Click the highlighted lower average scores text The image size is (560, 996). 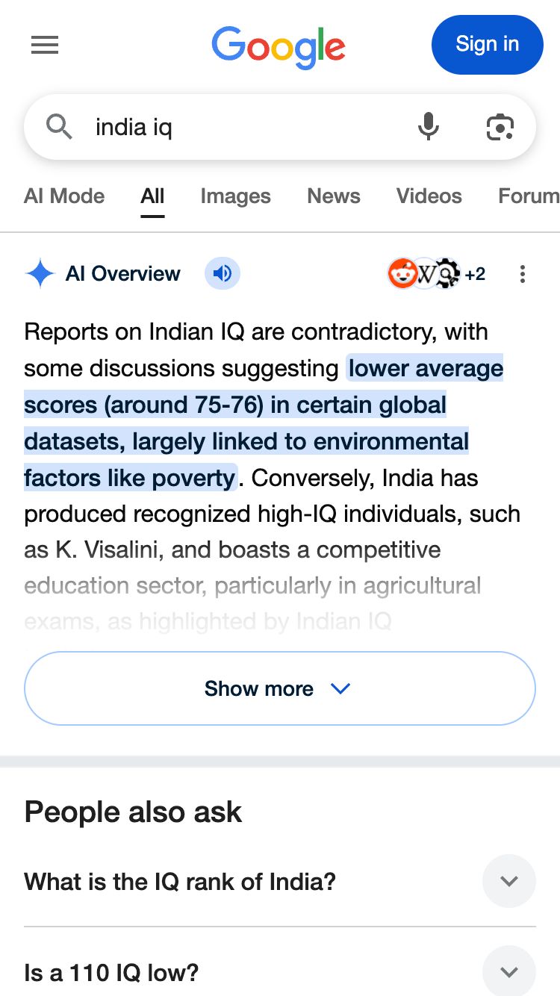coord(246,423)
